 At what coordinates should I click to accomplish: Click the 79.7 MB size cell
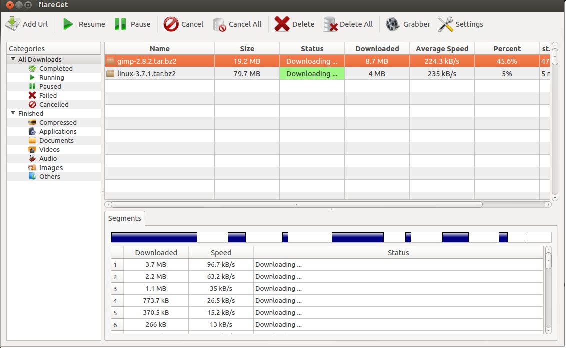[247, 73]
